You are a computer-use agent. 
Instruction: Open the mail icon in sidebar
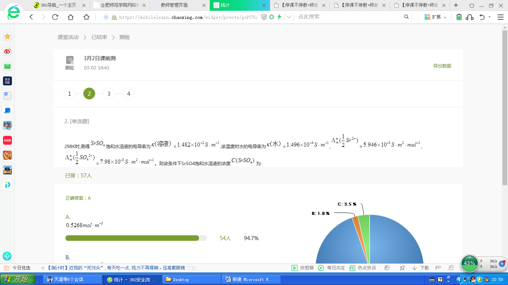(x=7, y=66)
